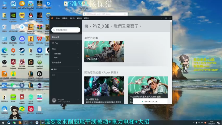Click the PYZ_XBB user avatar

tap(54, 100)
